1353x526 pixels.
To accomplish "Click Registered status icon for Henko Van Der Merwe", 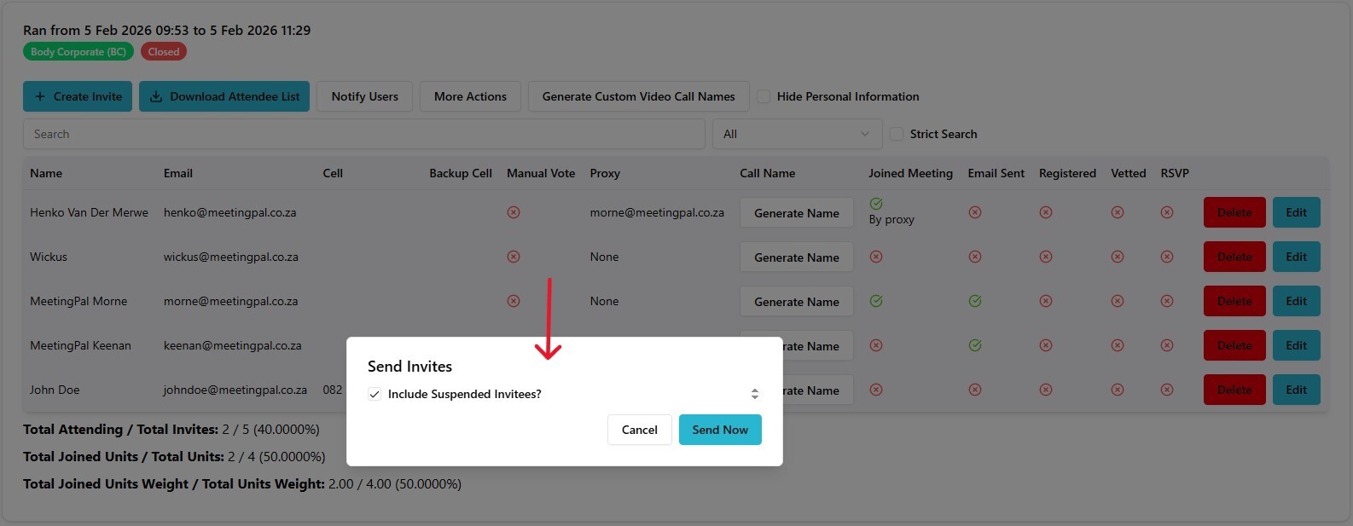I will click(1046, 212).
